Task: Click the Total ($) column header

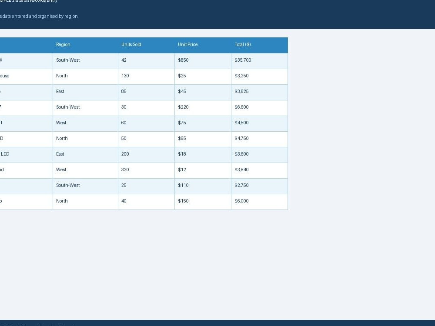Action: pyautogui.click(x=260, y=45)
